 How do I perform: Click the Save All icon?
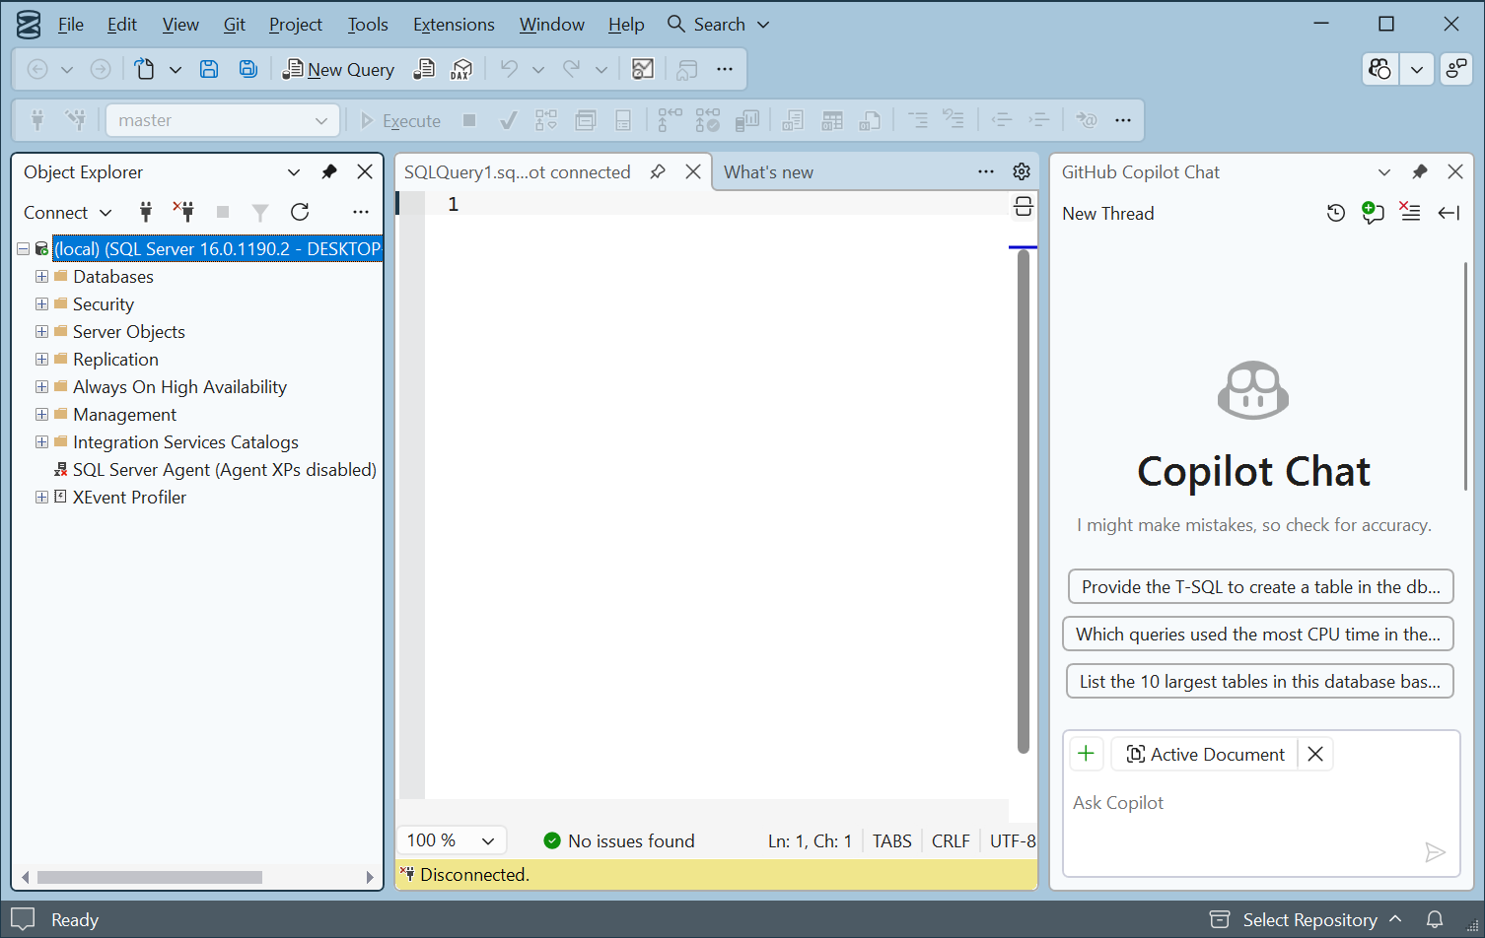248,69
